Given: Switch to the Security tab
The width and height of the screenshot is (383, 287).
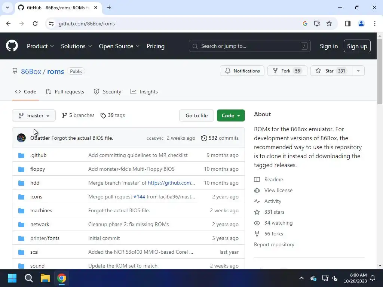Looking at the screenshot, I should [x=107, y=92].
